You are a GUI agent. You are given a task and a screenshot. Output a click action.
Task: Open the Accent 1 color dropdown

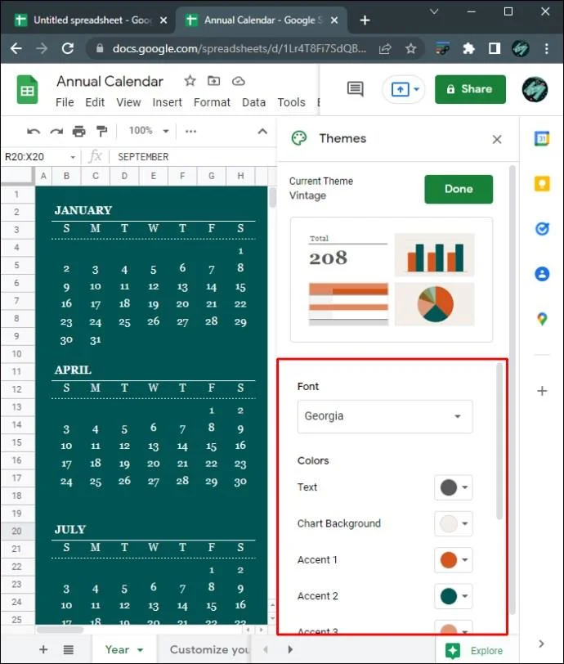click(465, 560)
